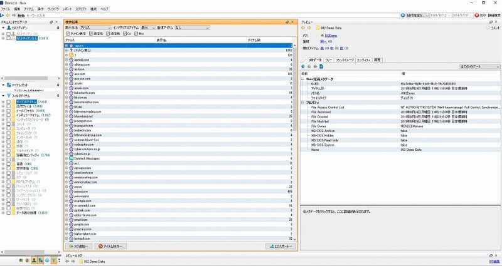This screenshot has width=502, height=266.
Task: Click the run-search arrow icon left of search box
Action: point(2,15)
